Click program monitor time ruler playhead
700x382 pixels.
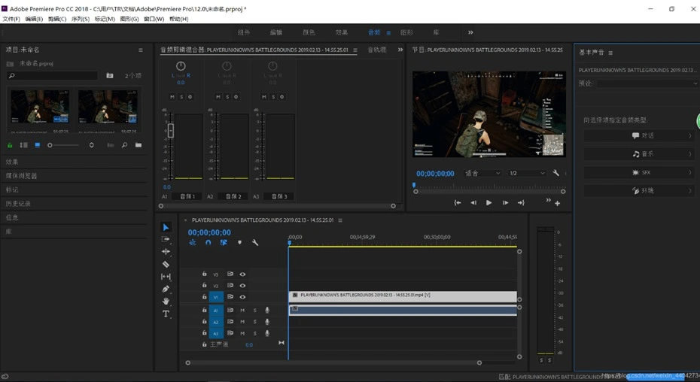(x=414, y=185)
